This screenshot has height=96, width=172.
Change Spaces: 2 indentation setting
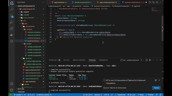coord(98,95)
